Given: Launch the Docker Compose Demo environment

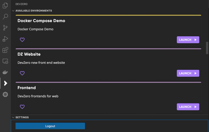Looking at the screenshot, I should click(188, 40).
